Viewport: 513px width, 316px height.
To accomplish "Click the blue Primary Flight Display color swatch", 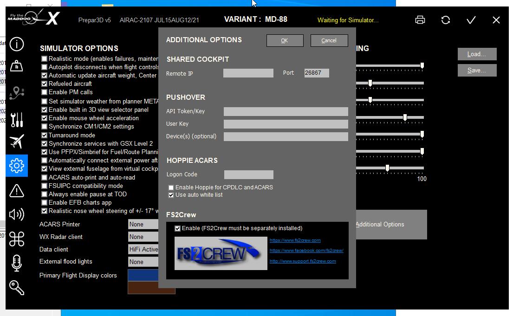I will [143, 275].
